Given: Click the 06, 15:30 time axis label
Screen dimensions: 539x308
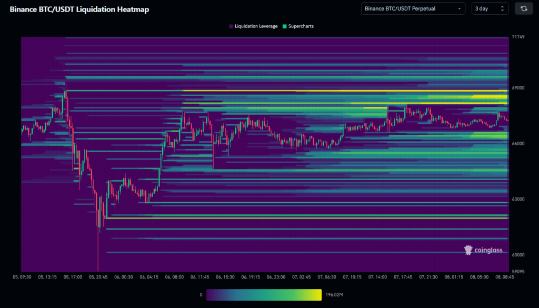Looking at the screenshot, I should point(225,277).
